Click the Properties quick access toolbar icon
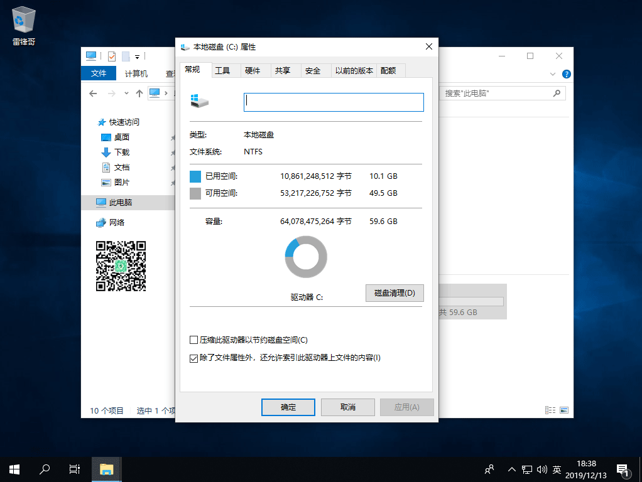The height and width of the screenshot is (482, 642). tap(112, 56)
